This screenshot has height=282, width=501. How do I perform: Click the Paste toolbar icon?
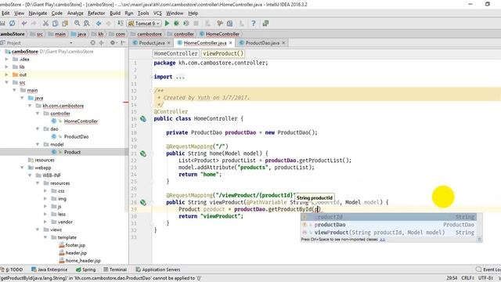[x=65, y=23]
